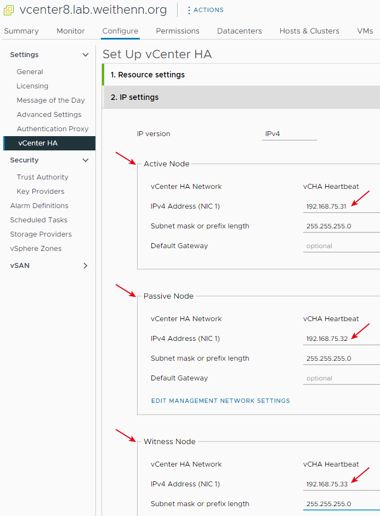Image resolution: width=380 pixels, height=516 pixels.
Task: Go to the Datacenters tab
Action: pyautogui.click(x=239, y=31)
